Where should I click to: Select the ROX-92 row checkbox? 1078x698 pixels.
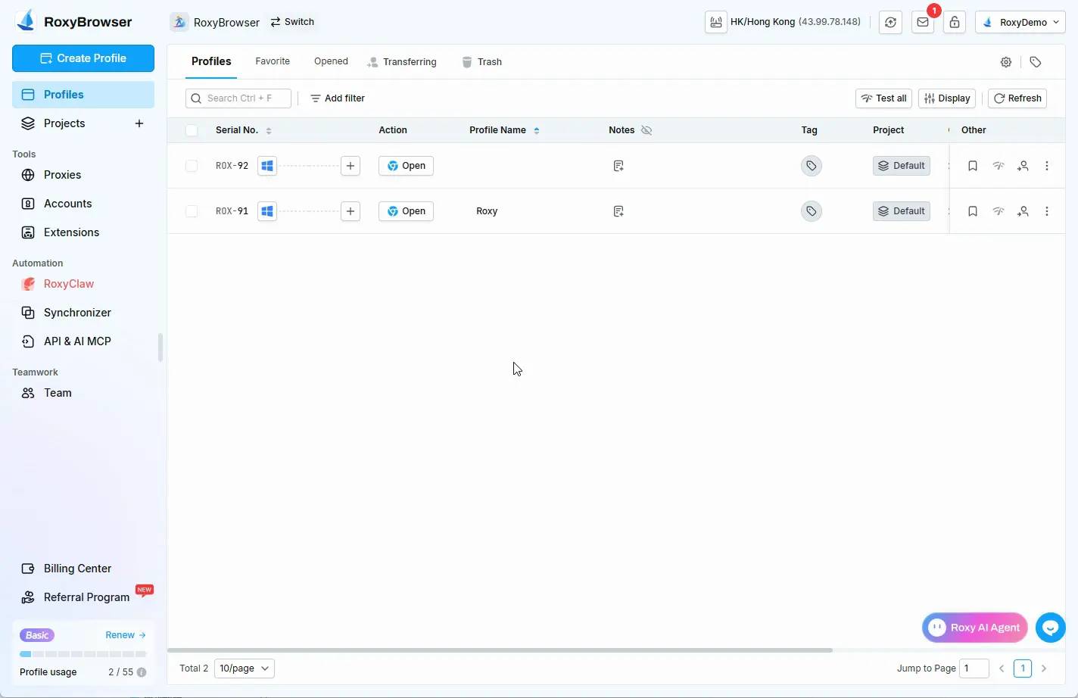pos(192,166)
